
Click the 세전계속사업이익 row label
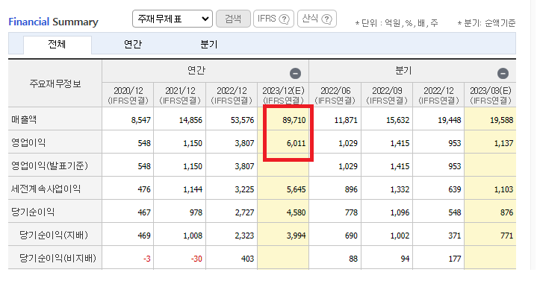pos(46,189)
